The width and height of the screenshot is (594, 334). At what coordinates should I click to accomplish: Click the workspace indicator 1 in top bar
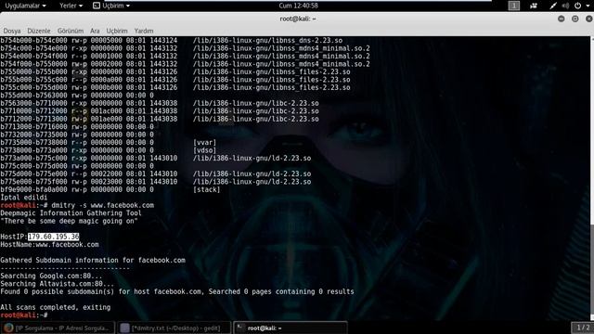point(513,6)
